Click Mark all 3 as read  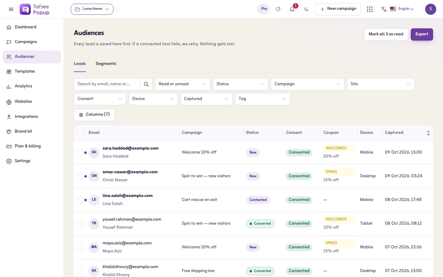pyautogui.click(x=386, y=34)
